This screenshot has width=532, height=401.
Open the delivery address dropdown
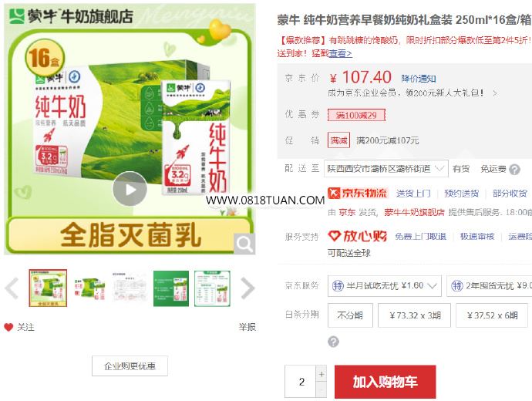point(386,169)
